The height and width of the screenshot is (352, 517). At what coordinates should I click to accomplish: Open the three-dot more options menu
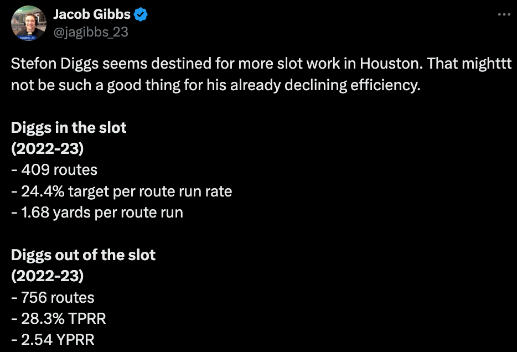(504, 14)
